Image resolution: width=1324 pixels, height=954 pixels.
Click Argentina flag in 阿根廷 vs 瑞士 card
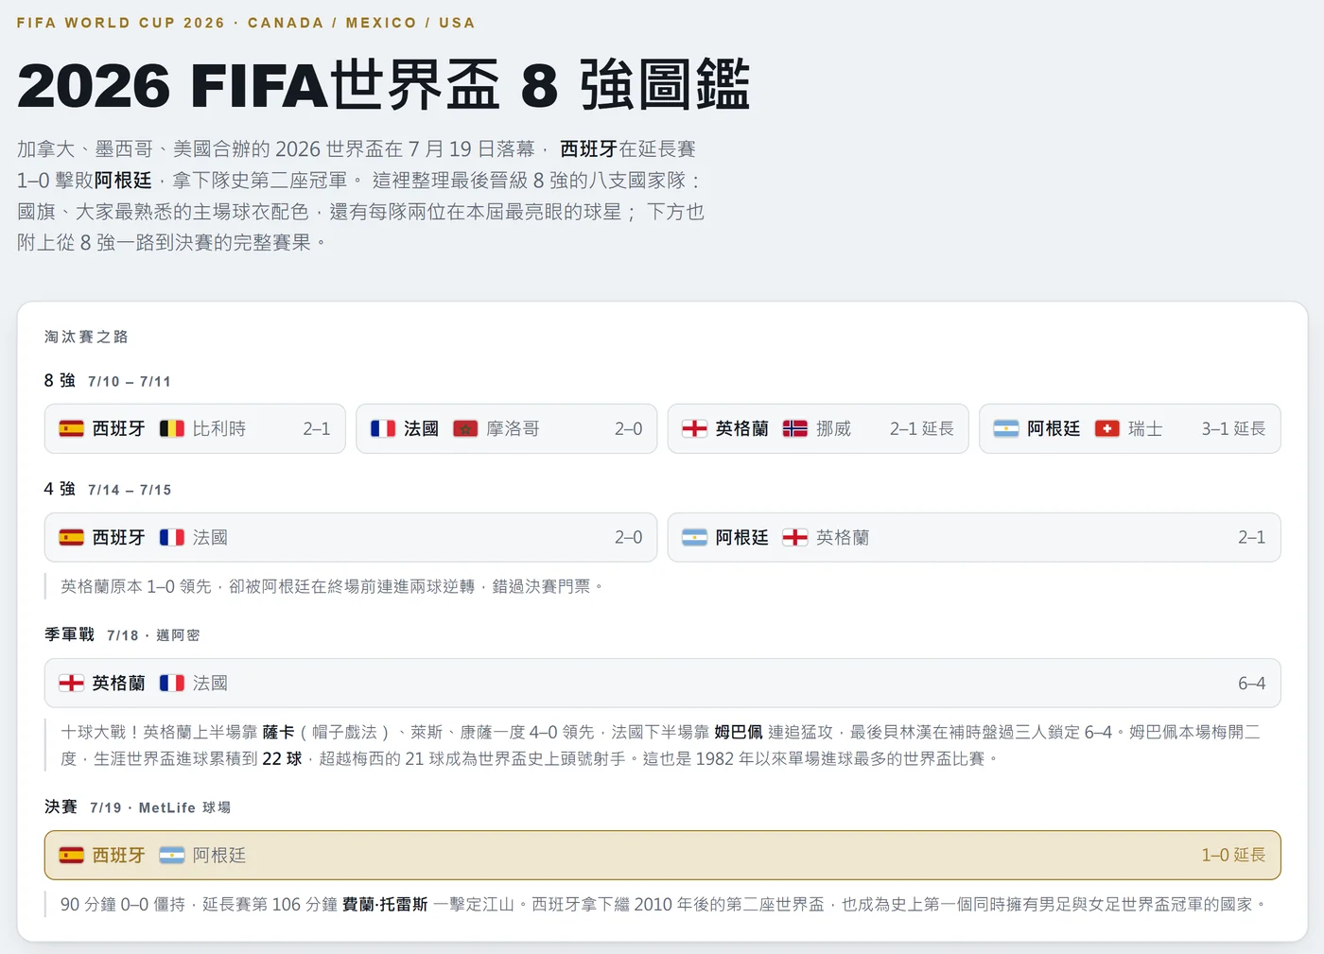click(x=1006, y=428)
